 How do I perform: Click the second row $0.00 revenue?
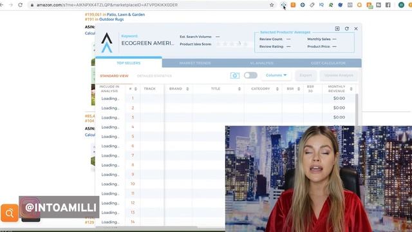(339, 108)
